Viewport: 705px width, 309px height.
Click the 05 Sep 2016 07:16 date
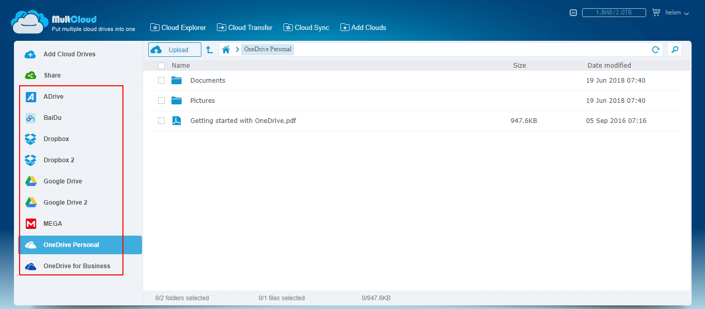click(616, 121)
